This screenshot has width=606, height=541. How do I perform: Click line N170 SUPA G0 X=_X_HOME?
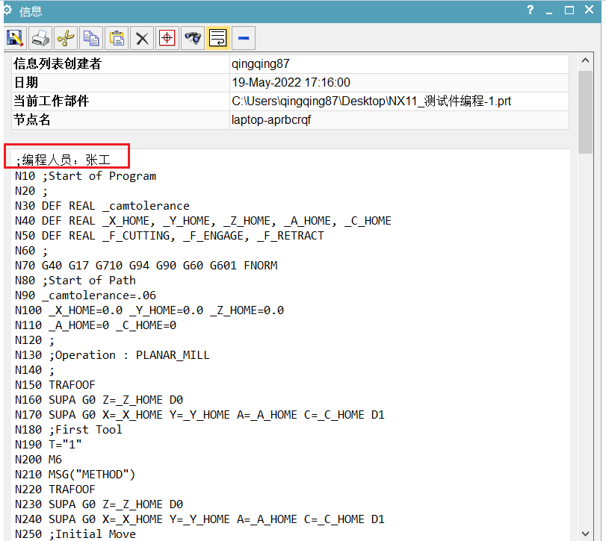[200, 415]
